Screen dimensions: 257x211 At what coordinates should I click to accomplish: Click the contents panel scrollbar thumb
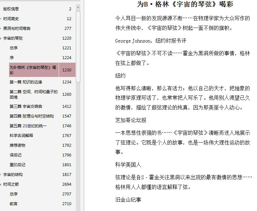coord(78,47)
